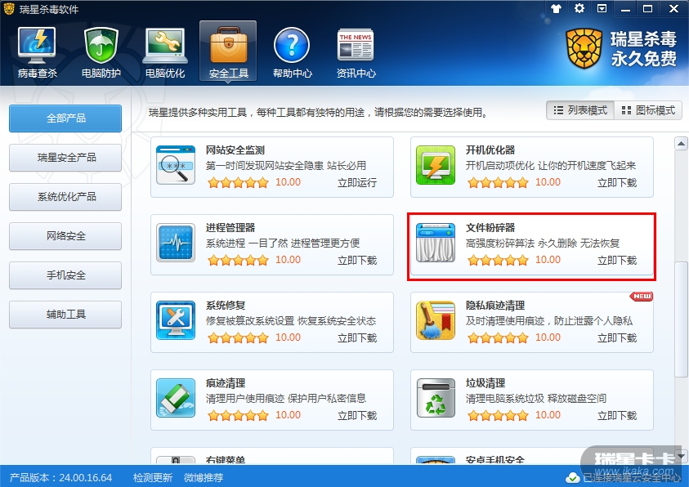Open the title bar dropdown menu icon
This screenshot has height=487, width=689.
(x=602, y=8)
